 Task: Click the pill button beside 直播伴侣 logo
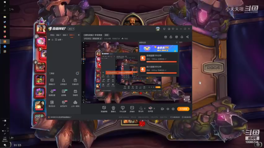click(71, 29)
